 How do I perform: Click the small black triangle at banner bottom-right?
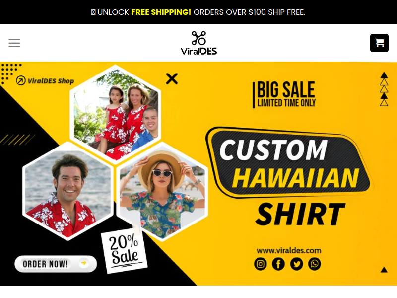pos(384,270)
